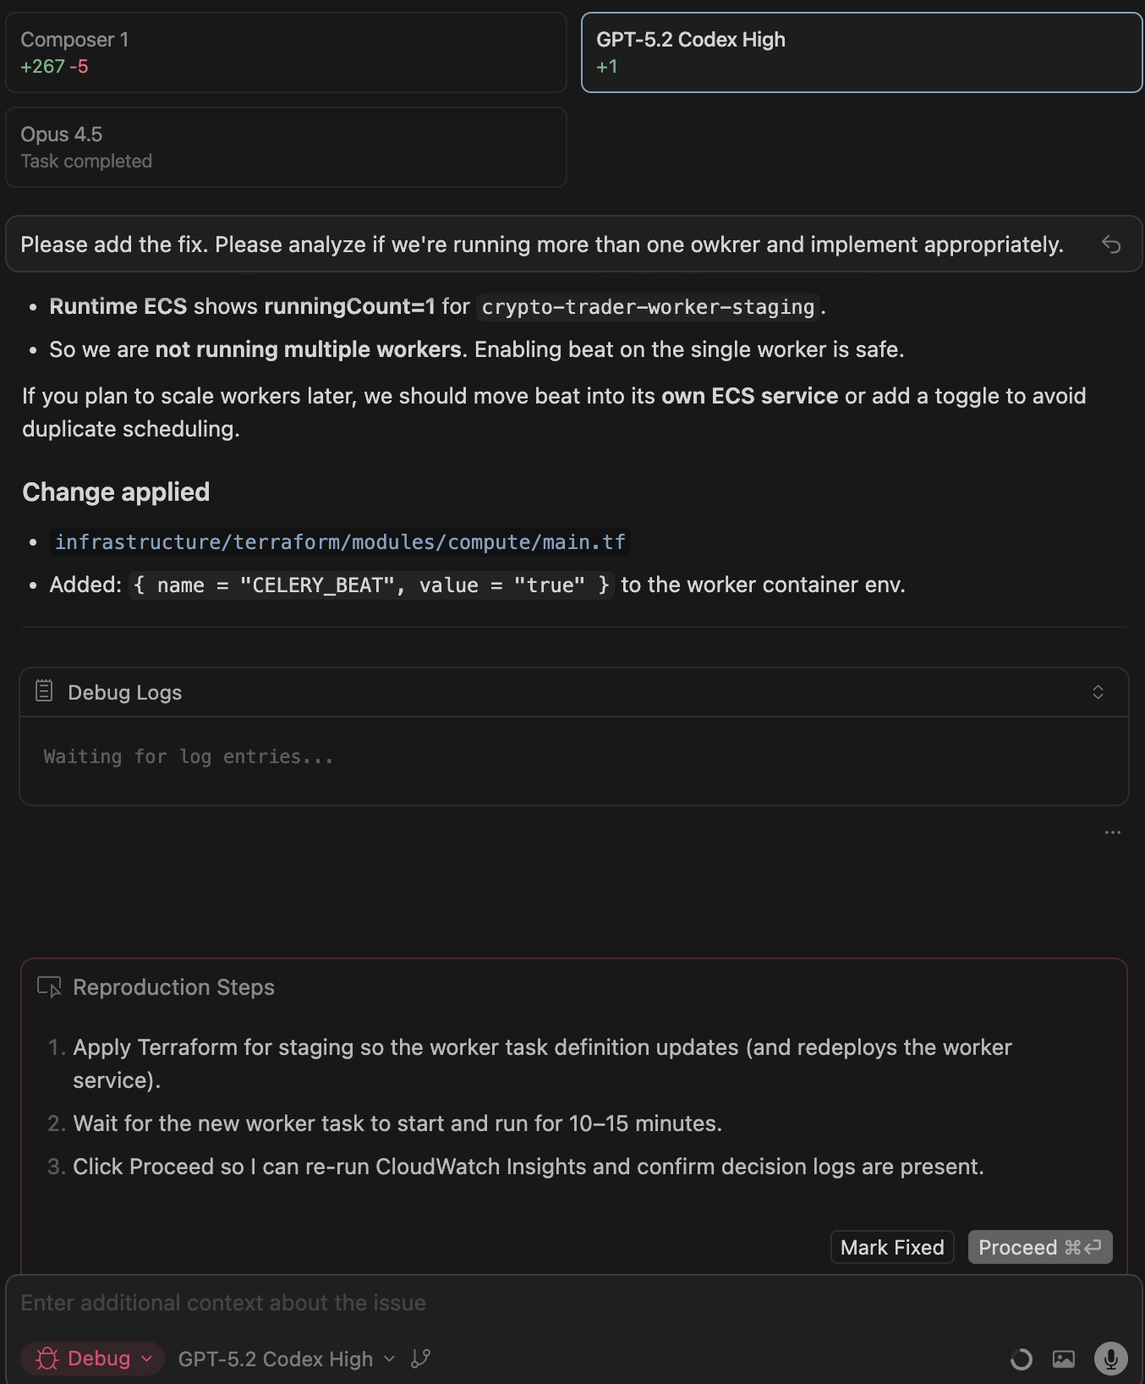1145x1384 pixels.
Task: Click the Proceed button
Action: [x=1039, y=1247]
